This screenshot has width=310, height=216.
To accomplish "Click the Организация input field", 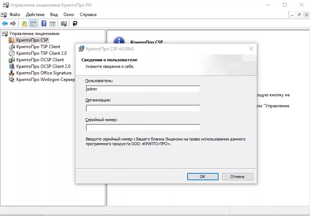I will pos(143,108).
